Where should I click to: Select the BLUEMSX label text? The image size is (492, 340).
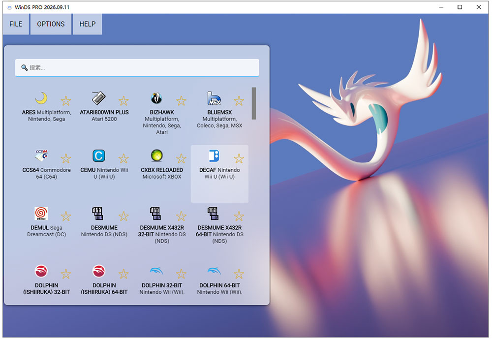pos(219,119)
